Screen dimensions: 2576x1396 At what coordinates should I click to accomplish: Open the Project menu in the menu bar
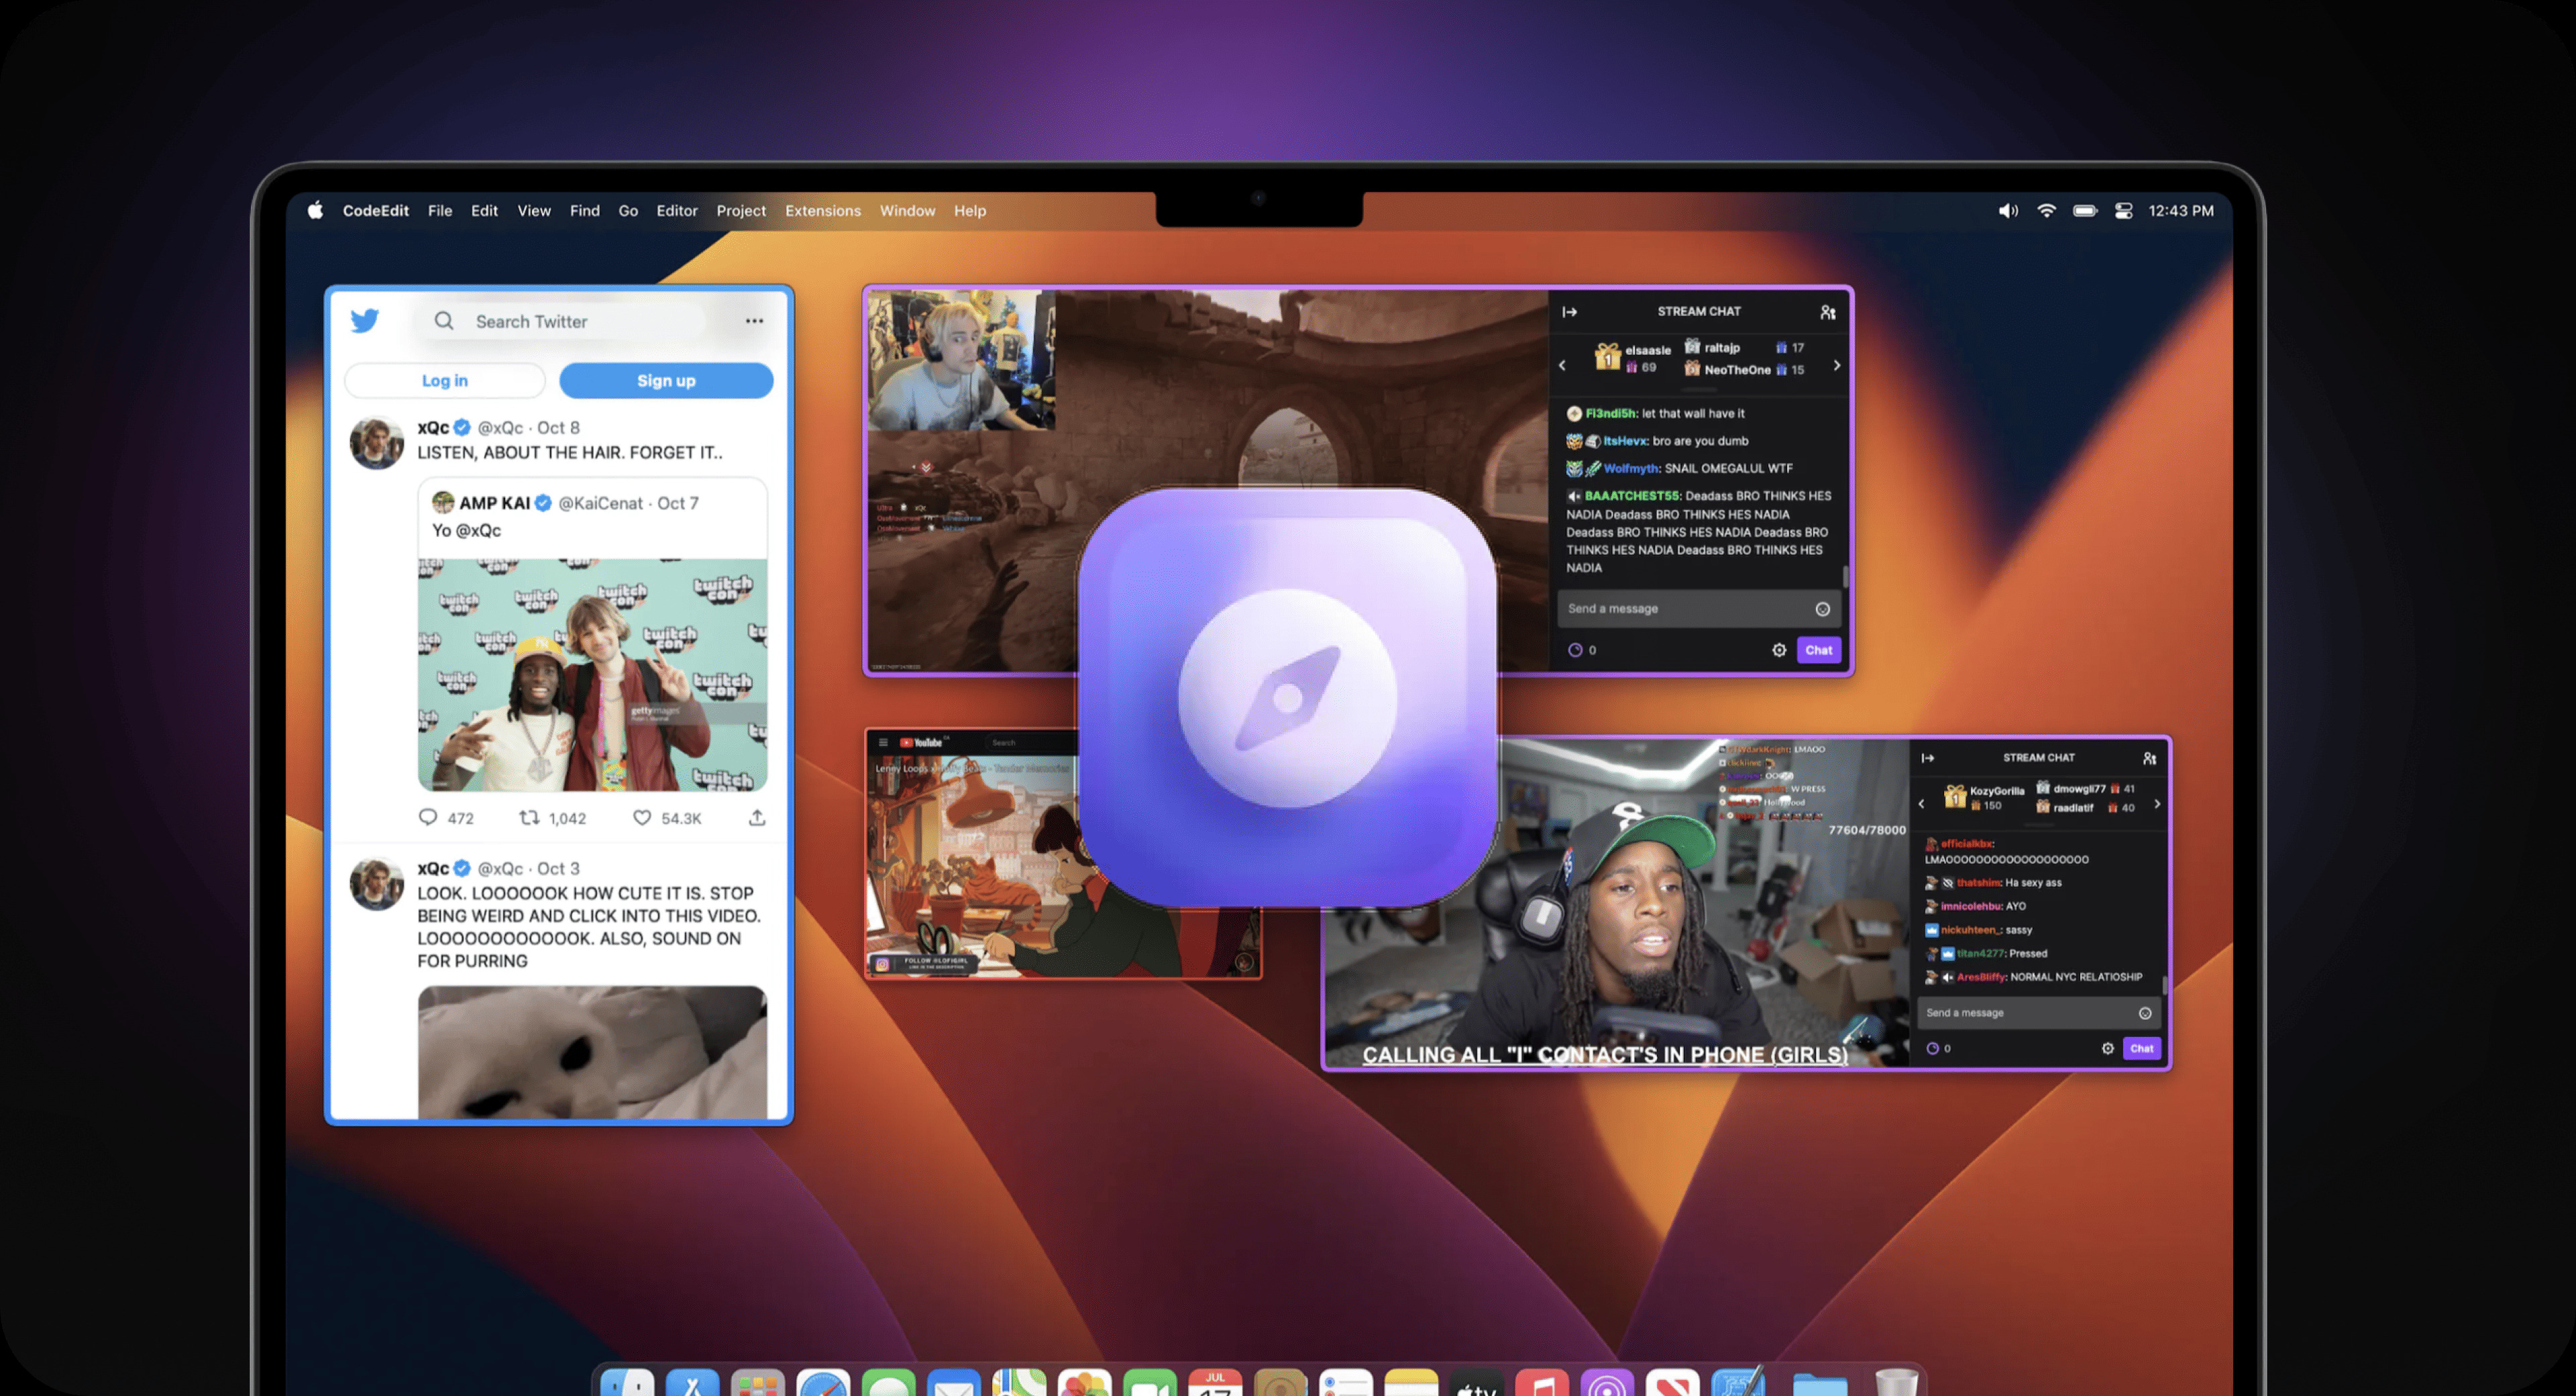741,211
